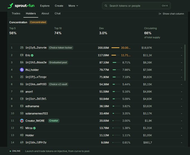Open edhamame profile

point(32,106)
